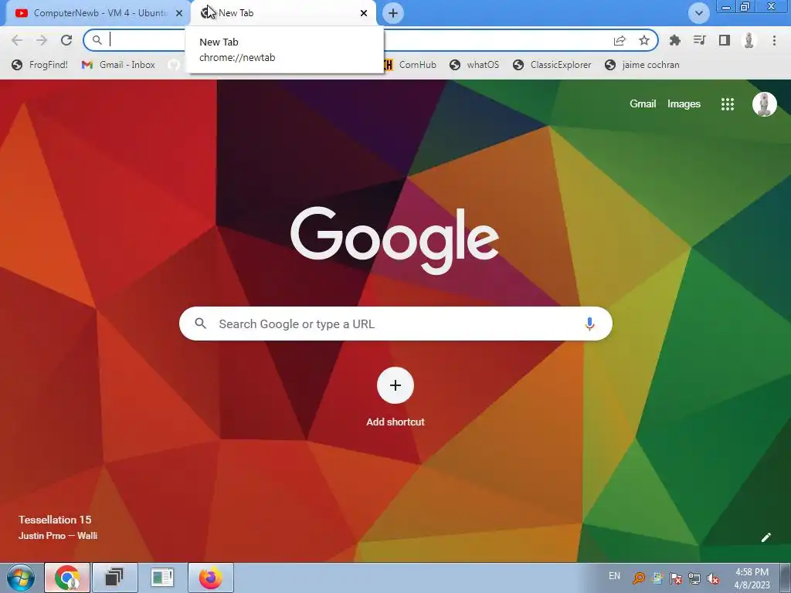The image size is (791, 593).
Task: Open the media controls icon
Action: (x=699, y=40)
